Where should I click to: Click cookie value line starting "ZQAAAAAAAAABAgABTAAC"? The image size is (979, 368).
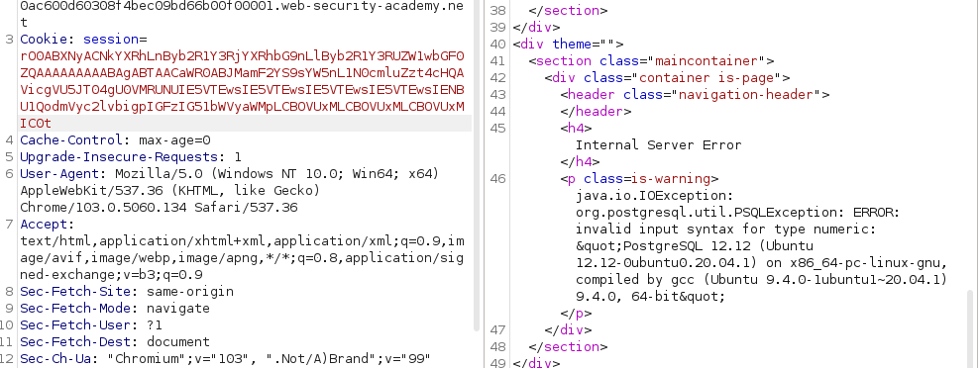pyautogui.click(x=242, y=73)
